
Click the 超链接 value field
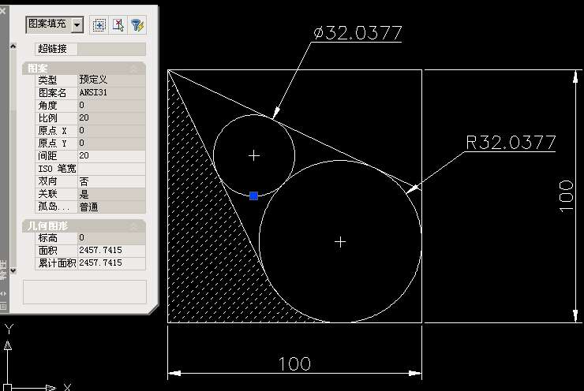[111, 49]
